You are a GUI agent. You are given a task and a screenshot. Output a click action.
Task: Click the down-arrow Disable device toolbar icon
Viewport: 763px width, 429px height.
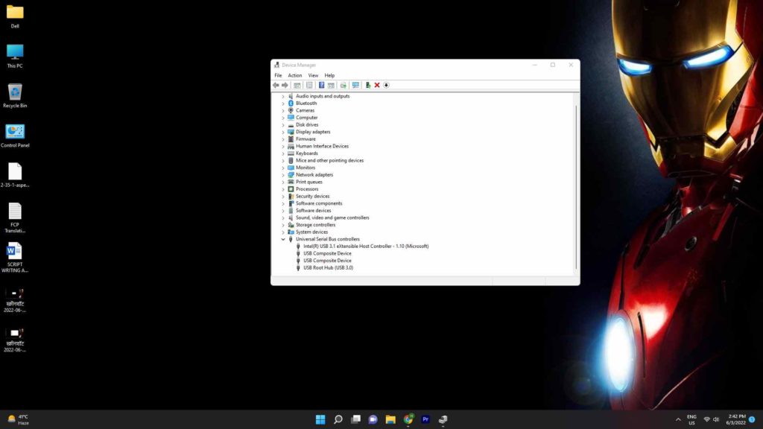click(386, 85)
